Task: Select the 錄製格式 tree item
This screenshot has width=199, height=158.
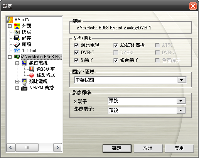Action: click(x=46, y=75)
